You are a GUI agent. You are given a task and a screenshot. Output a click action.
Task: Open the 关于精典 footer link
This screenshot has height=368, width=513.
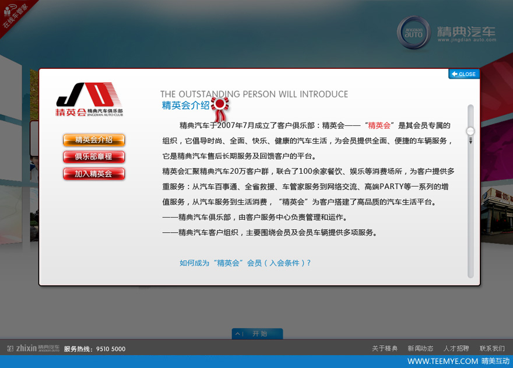point(385,348)
